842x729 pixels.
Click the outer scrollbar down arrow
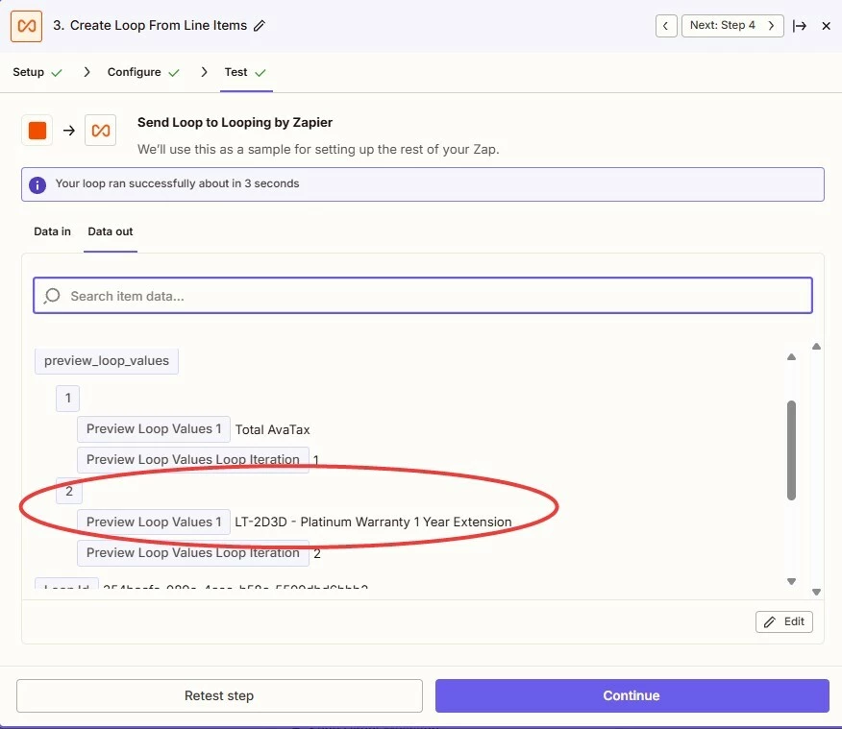click(816, 592)
